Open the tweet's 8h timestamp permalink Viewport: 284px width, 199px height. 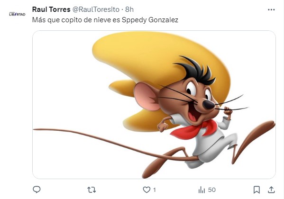[129, 9]
